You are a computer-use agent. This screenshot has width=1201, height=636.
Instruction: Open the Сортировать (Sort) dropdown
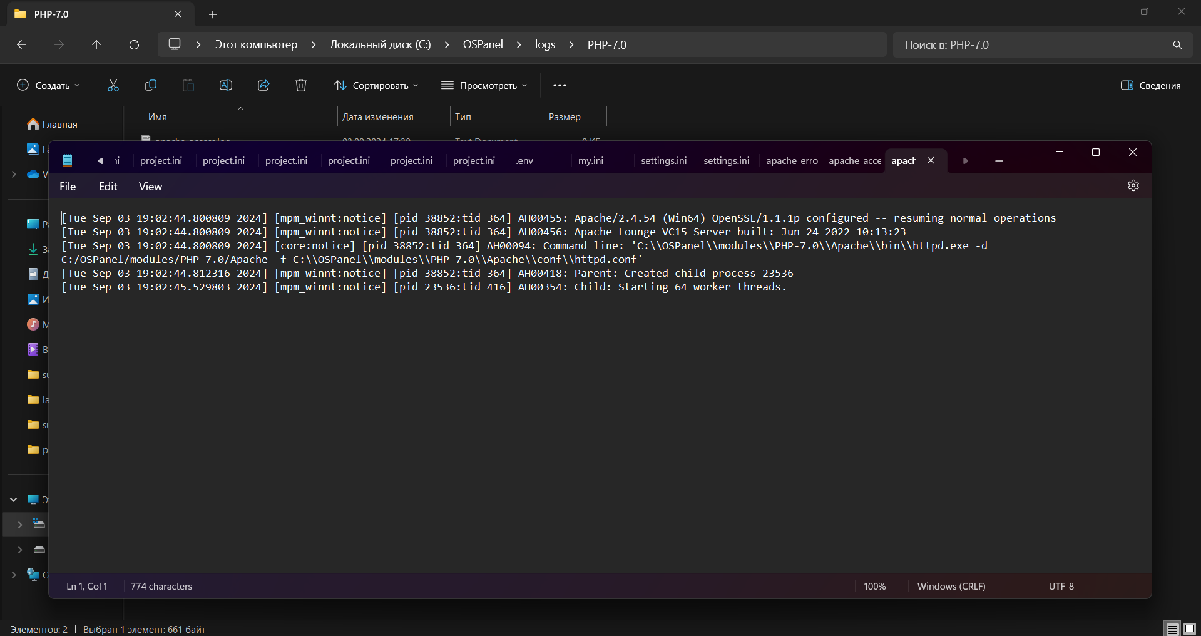[376, 85]
